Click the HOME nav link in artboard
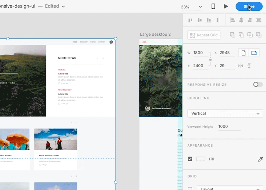The image size is (266, 190). (74, 42)
